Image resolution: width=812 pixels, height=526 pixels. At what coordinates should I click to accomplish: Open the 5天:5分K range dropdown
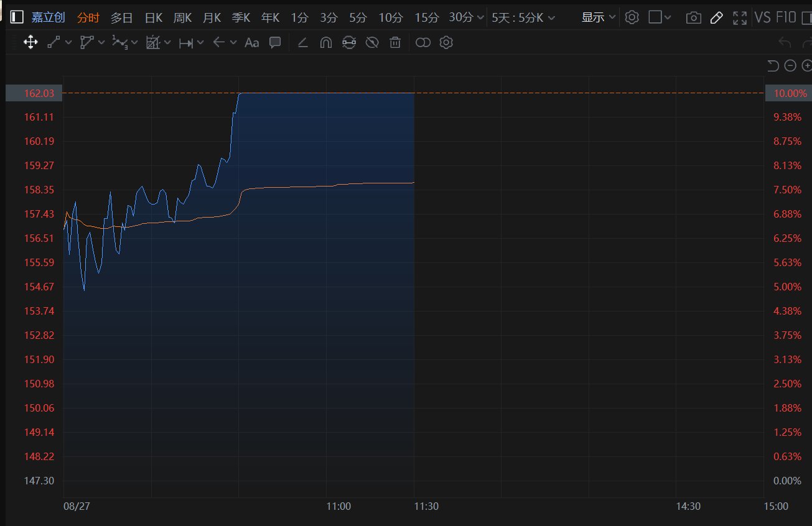tap(523, 17)
